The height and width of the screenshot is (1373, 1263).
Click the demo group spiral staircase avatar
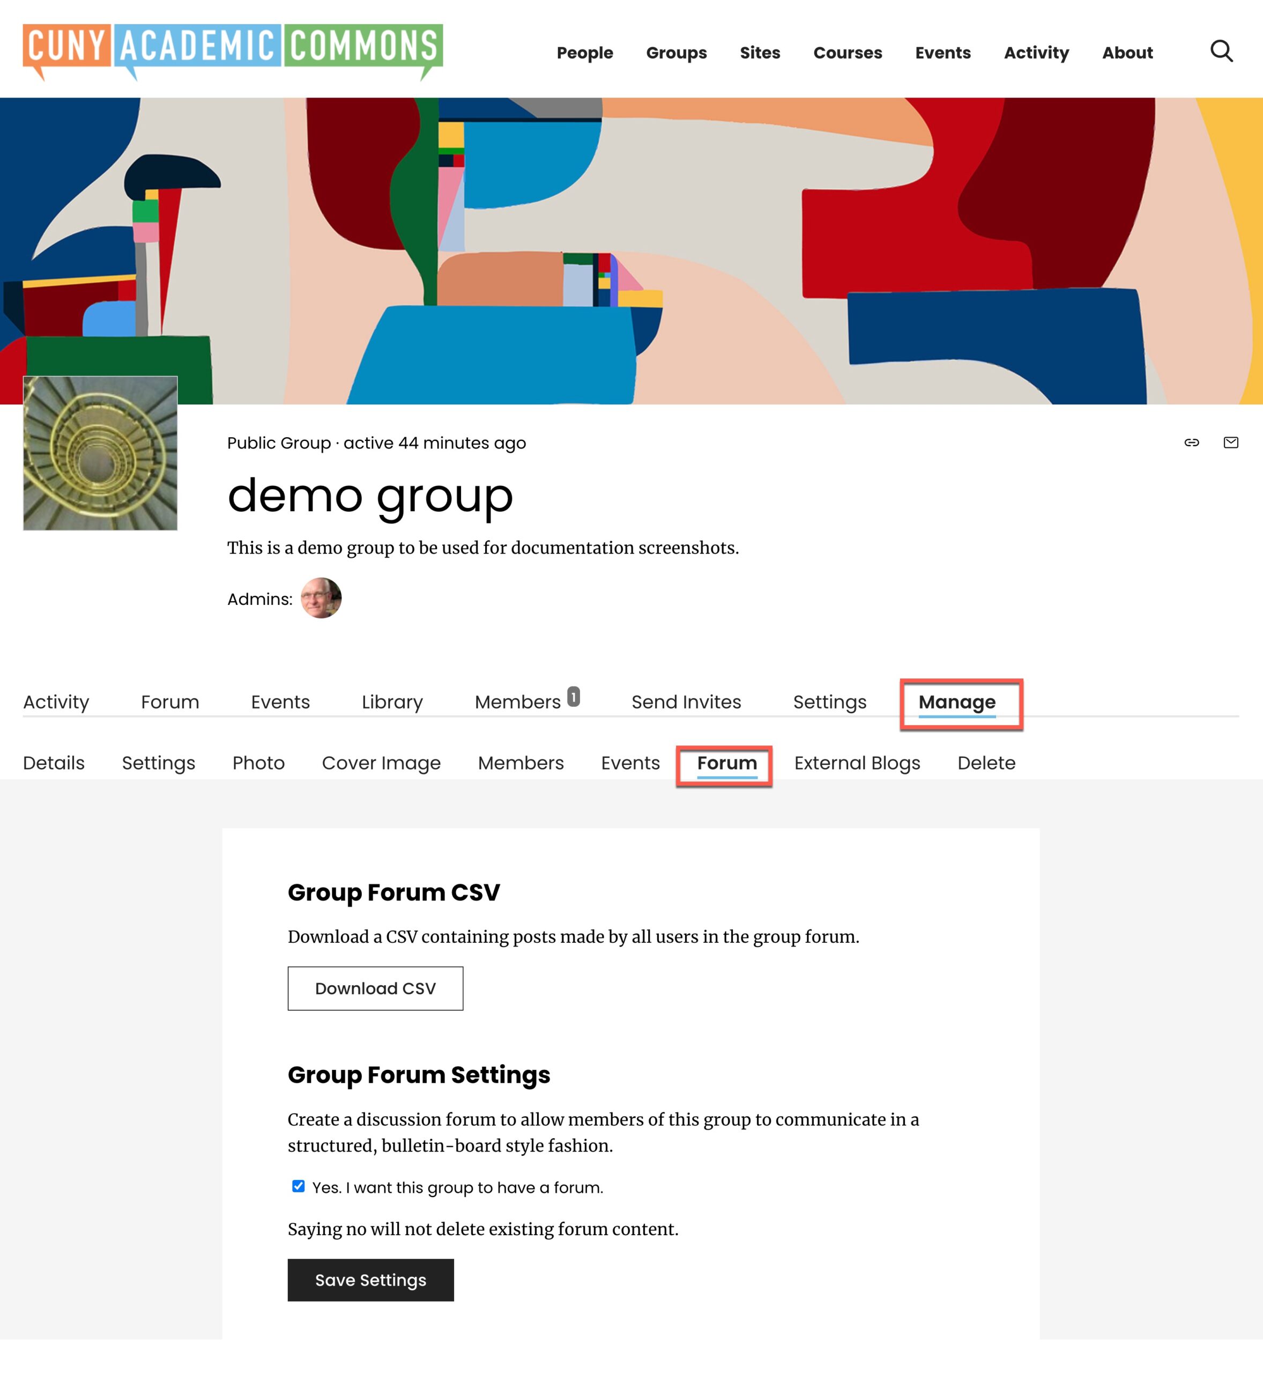click(100, 453)
